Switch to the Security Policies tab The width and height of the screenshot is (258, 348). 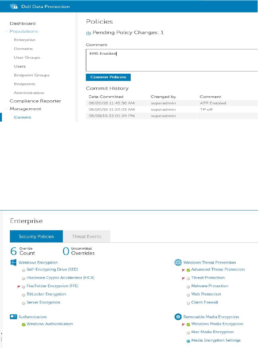[36, 236]
